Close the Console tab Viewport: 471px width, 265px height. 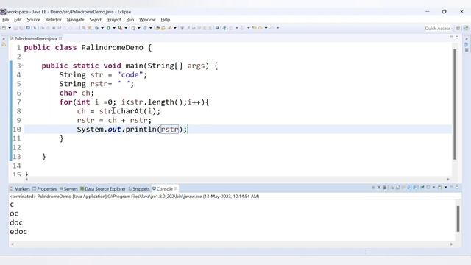[x=176, y=188]
